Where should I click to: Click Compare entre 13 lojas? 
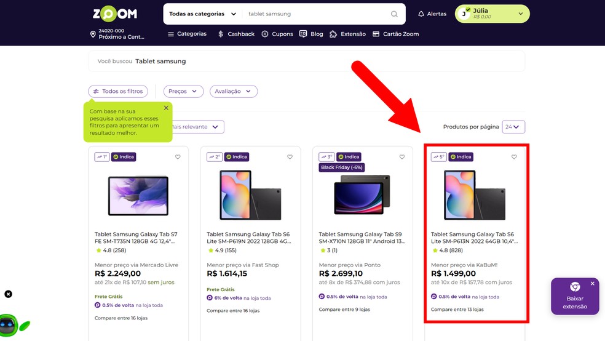pyautogui.click(x=457, y=310)
